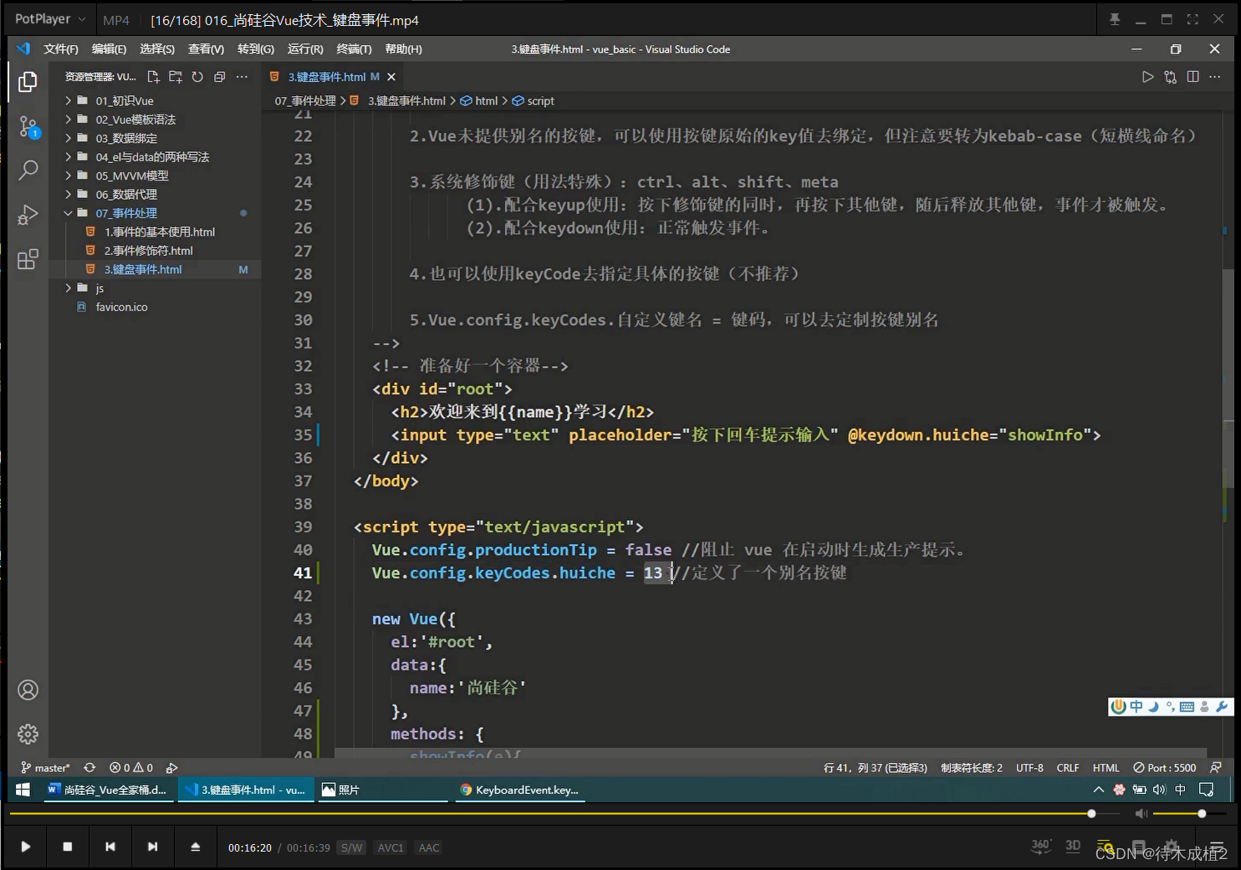Refresh the explorer file tree
This screenshot has width=1241, height=870.
click(x=197, y=77)
